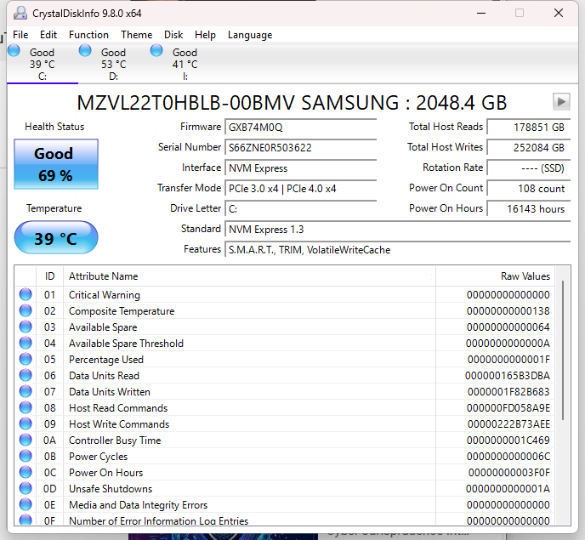
Task: Select the Number of Error Information Log Entries row
Action: click(285, 520)
